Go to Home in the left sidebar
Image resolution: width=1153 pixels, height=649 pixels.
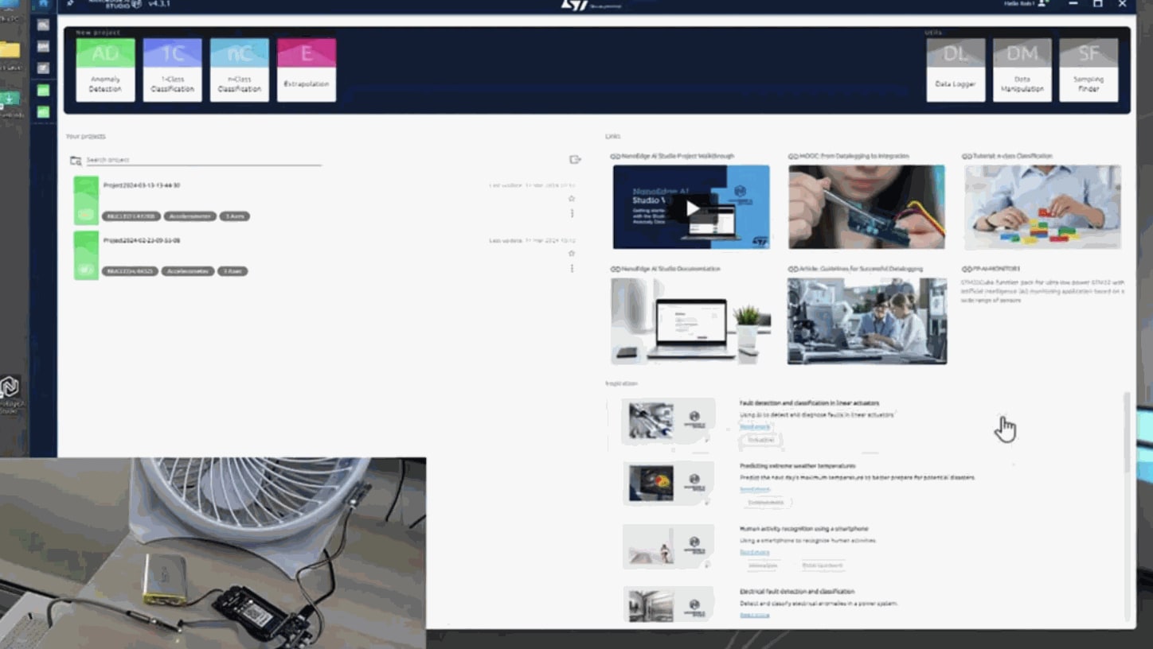43,4
